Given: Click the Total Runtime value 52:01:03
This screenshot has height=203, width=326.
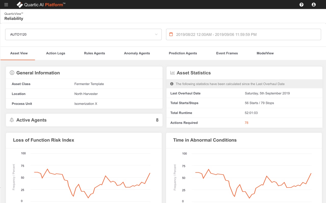Looking at the screenshot, I should pos(251,113).
